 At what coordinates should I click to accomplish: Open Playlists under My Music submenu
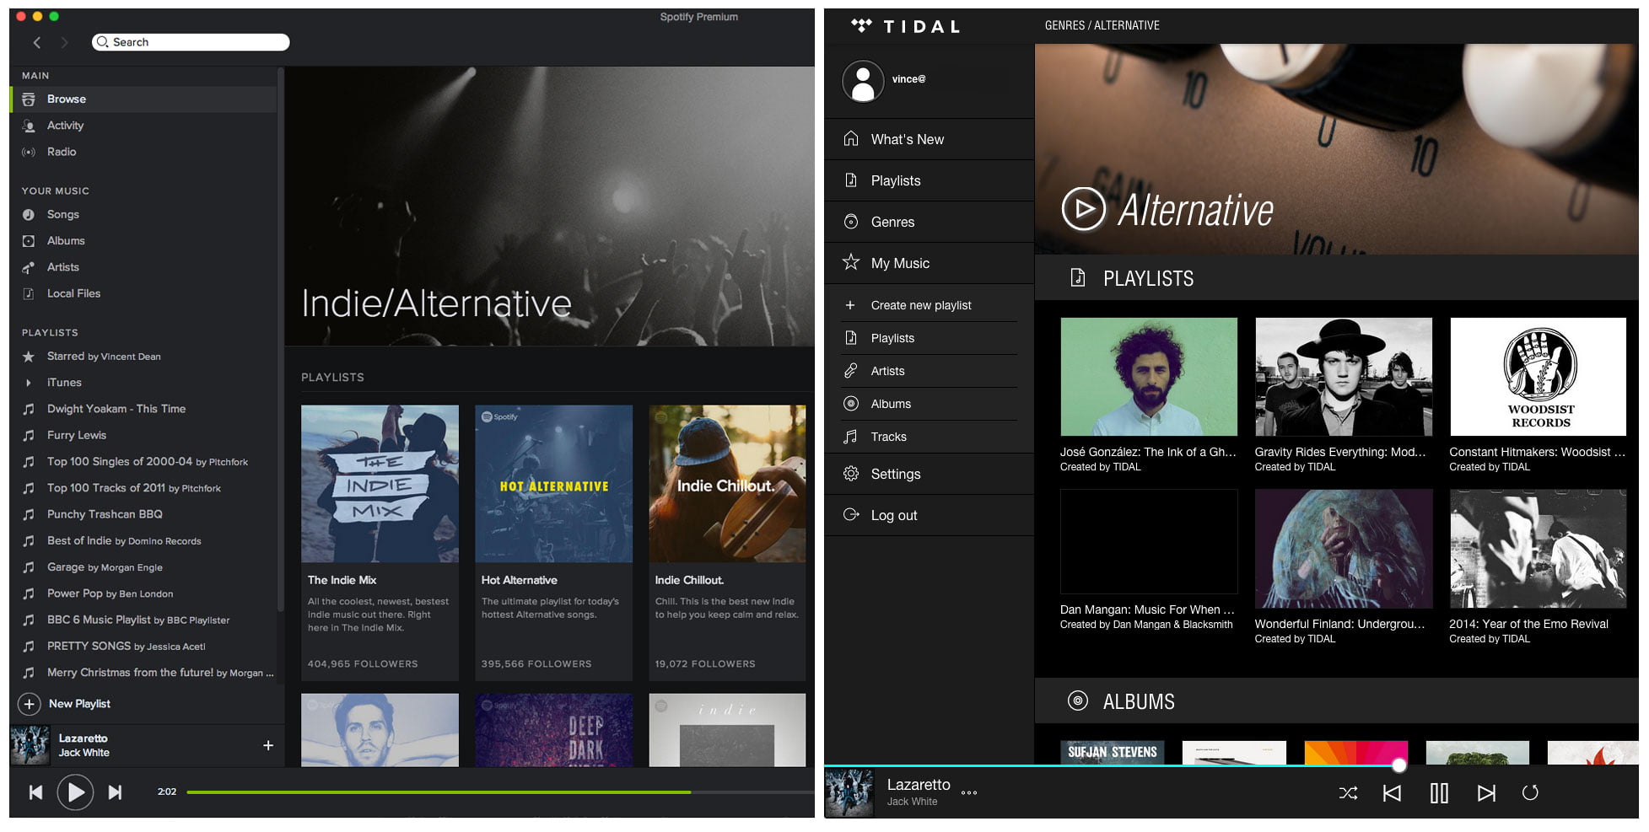coord(929,338)
